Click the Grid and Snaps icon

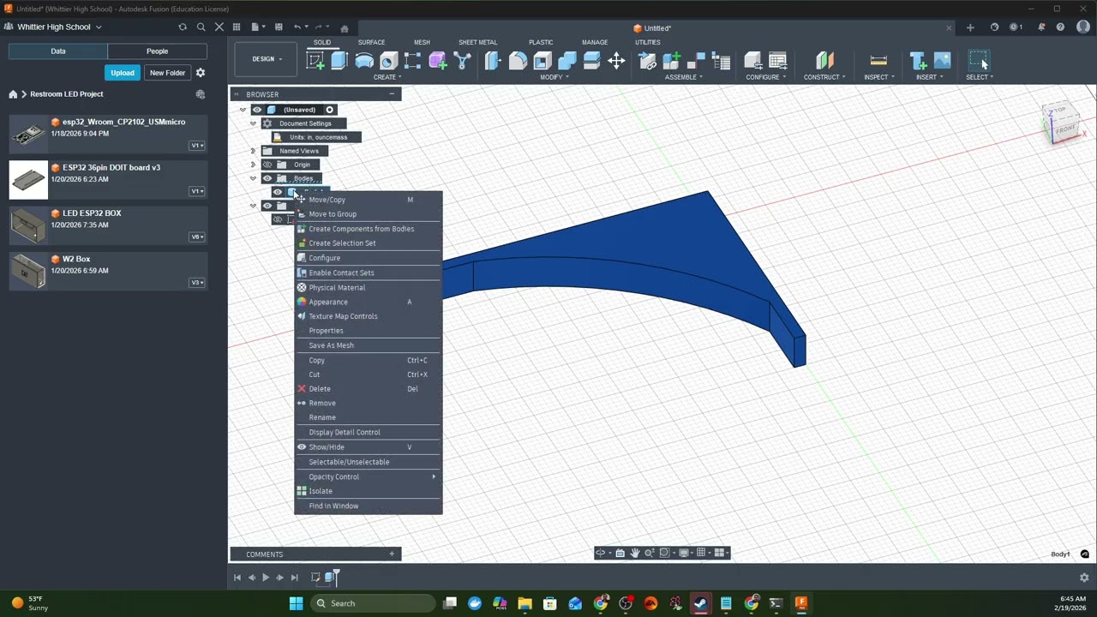pos(702,553)
